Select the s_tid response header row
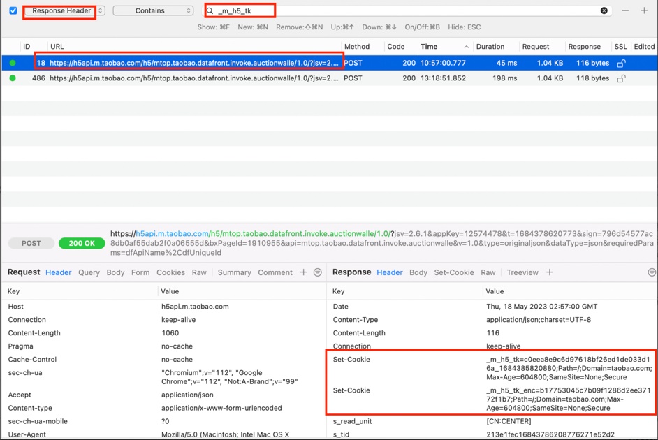The width and height of the screenshot is (658, 440). point(492,434)
